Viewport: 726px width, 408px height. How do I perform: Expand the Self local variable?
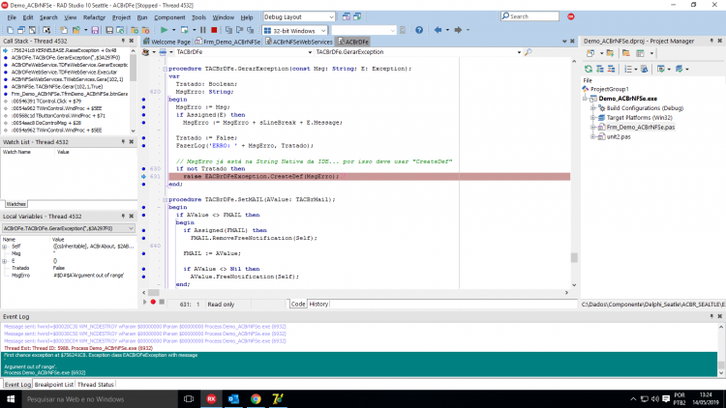coord(5,247)
